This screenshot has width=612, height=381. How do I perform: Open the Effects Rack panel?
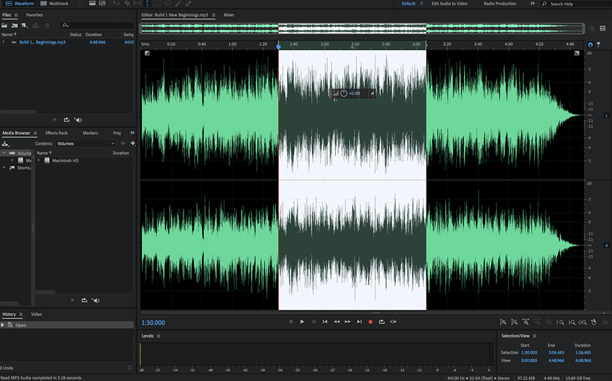click(57, 133)
